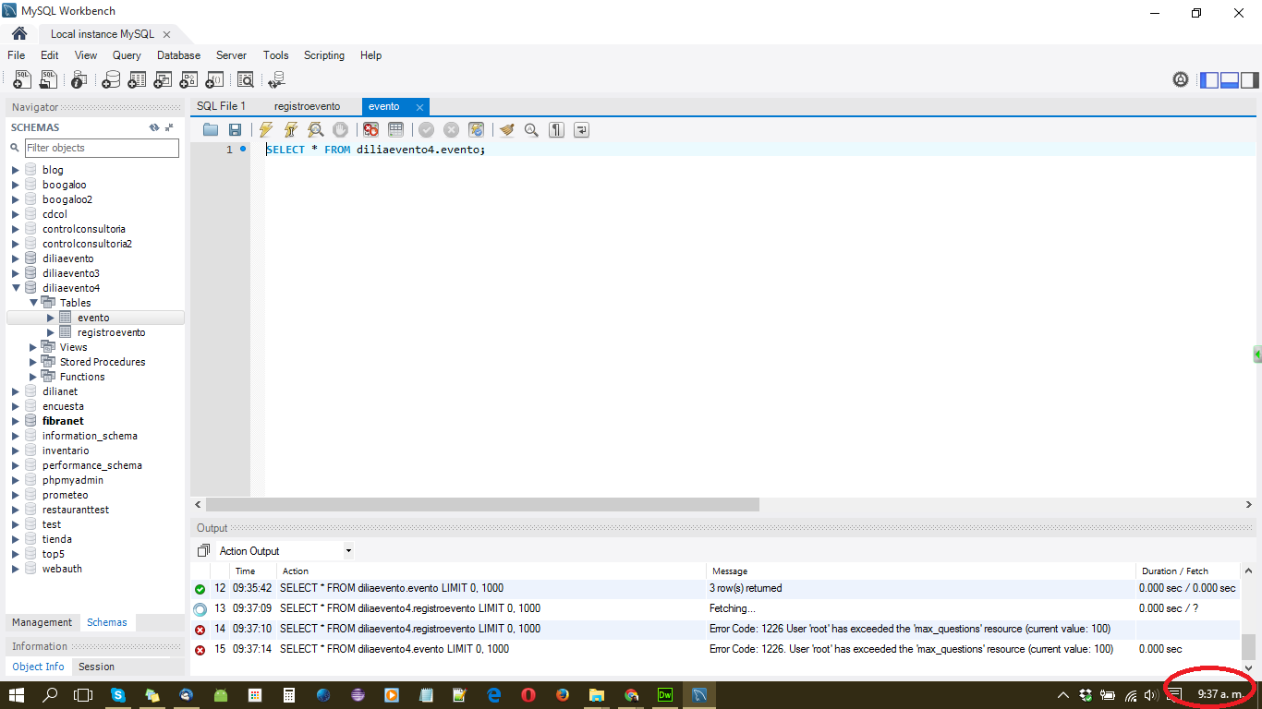Toggle invisible characters display
This screenshot has width=1262, height=709.
point(556,130)
